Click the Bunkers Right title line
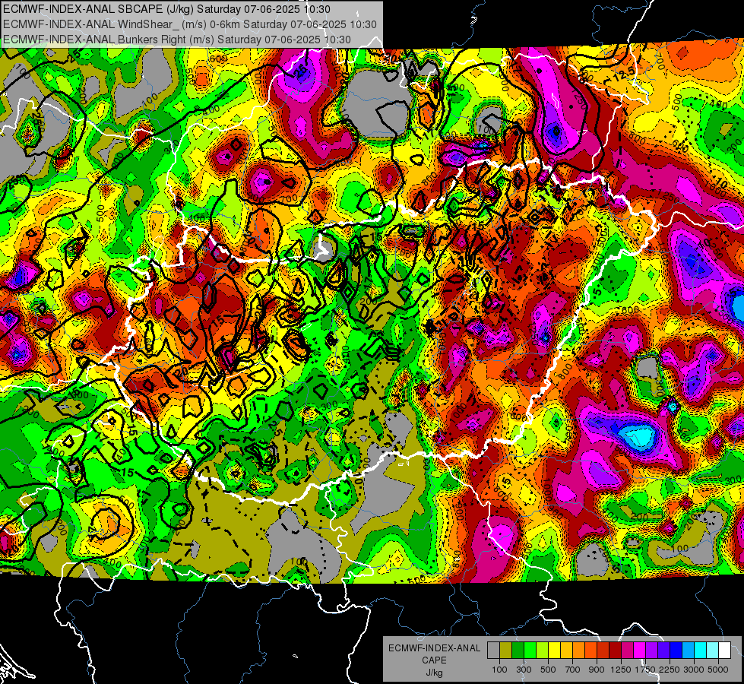The height and width of the screenshot is (684, 744). coord(177,40)
